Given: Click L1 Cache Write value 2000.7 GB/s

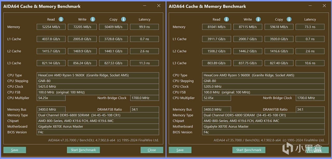Looking at the screenshot, I should pos(248,39).
